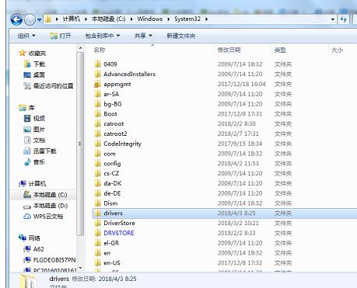Screen dimensions: 357x288
Task: Select the Boot folder icon
Action: click(98, 114)
